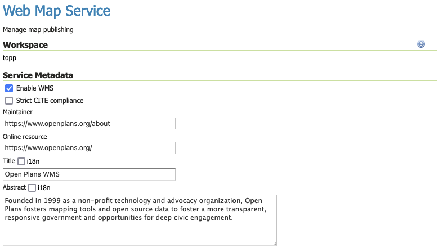
Task: Select the Title field containing Open Plans WMS
Action: (x=89, y=174)
